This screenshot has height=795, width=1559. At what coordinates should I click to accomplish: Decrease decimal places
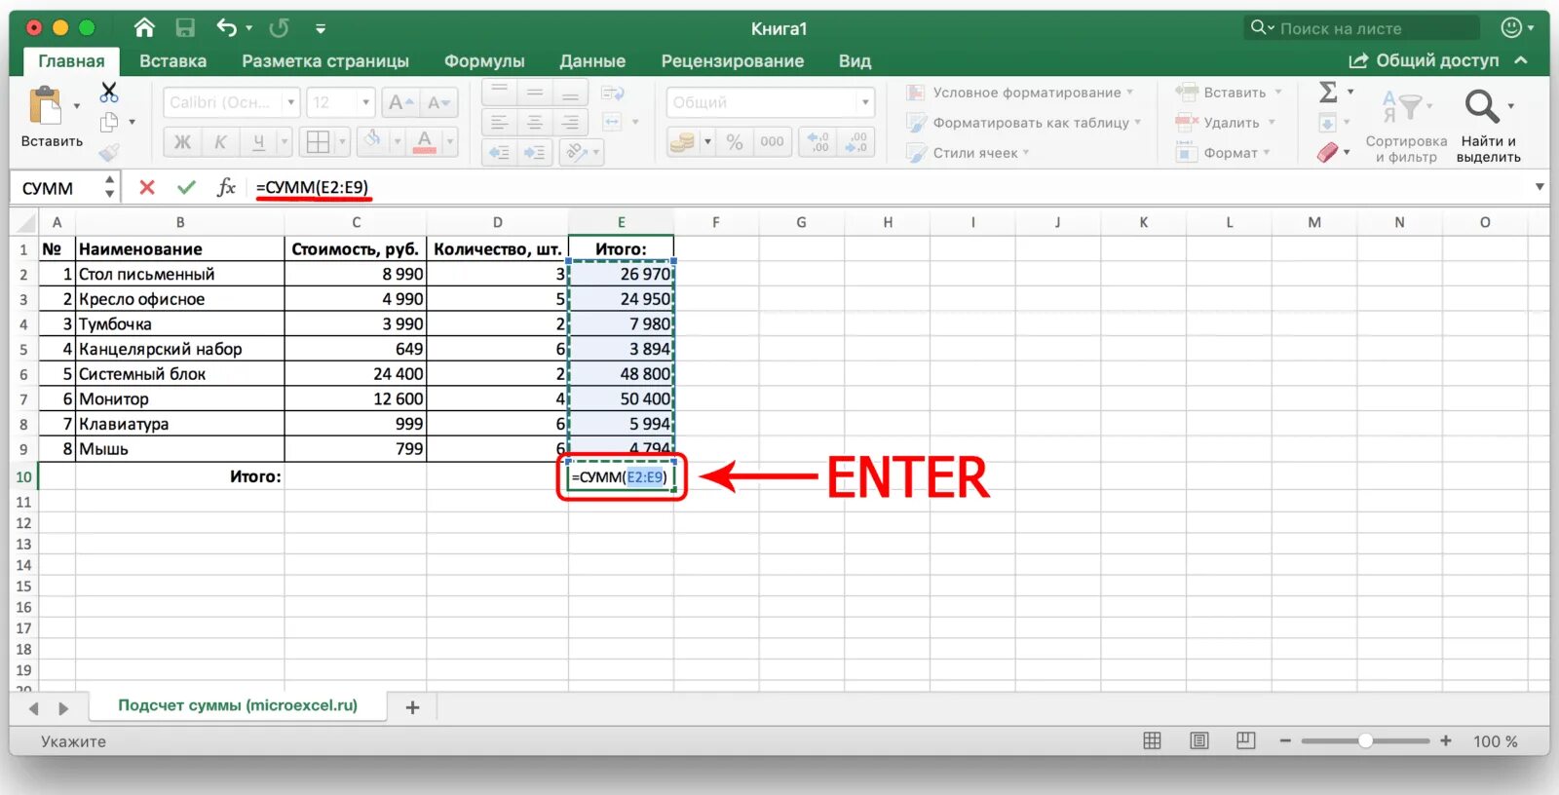[x=856, y=142]
